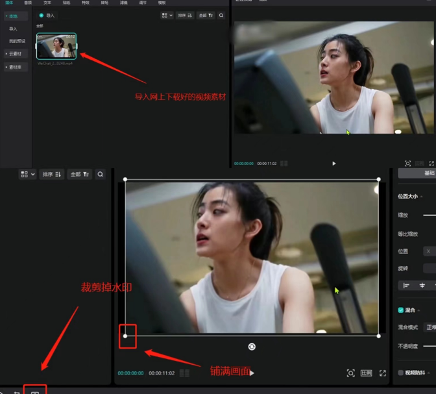Click the align-center icon in the properties panel
This screenshot has height=394, width=436.
[x=422, y=286]
